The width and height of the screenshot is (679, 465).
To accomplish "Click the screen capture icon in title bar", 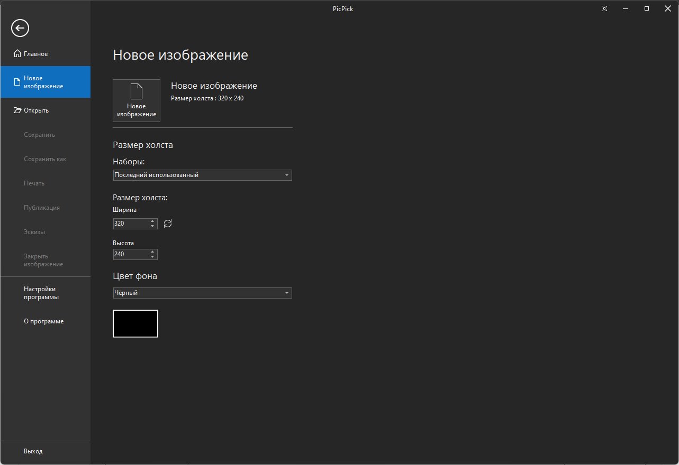I will pyautogui.click(x=604, y=8).
